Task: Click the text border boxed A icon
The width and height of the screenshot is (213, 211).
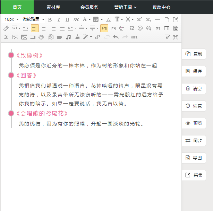Action: [108, 19]
